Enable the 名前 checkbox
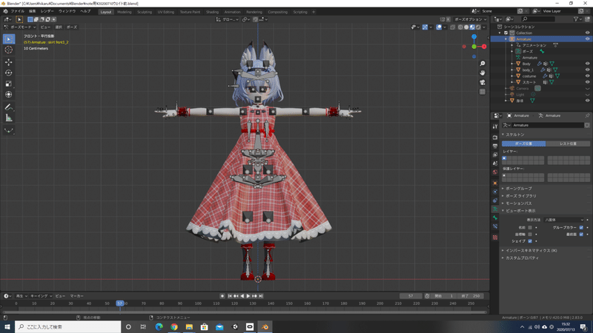 point(529,227)
